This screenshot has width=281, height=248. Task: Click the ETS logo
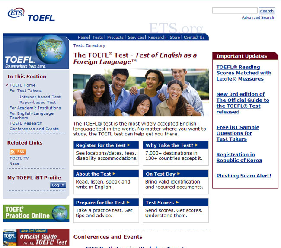16,13
